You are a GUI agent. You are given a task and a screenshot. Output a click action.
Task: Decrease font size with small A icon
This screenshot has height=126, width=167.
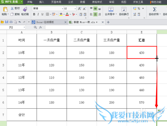click(x=85, y=9)
